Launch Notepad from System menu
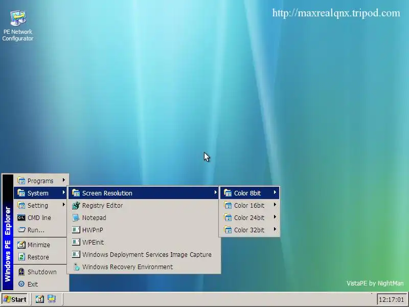Screen dimensions: 409x307 (144, 217)
